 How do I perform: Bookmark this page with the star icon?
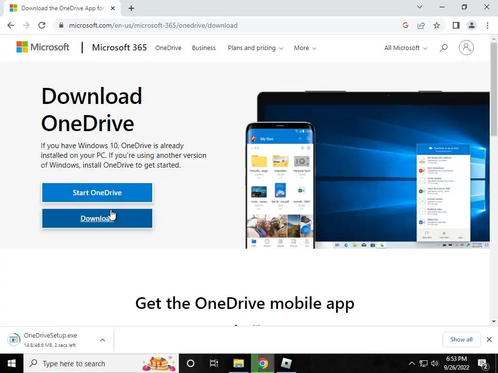[437, 25]
